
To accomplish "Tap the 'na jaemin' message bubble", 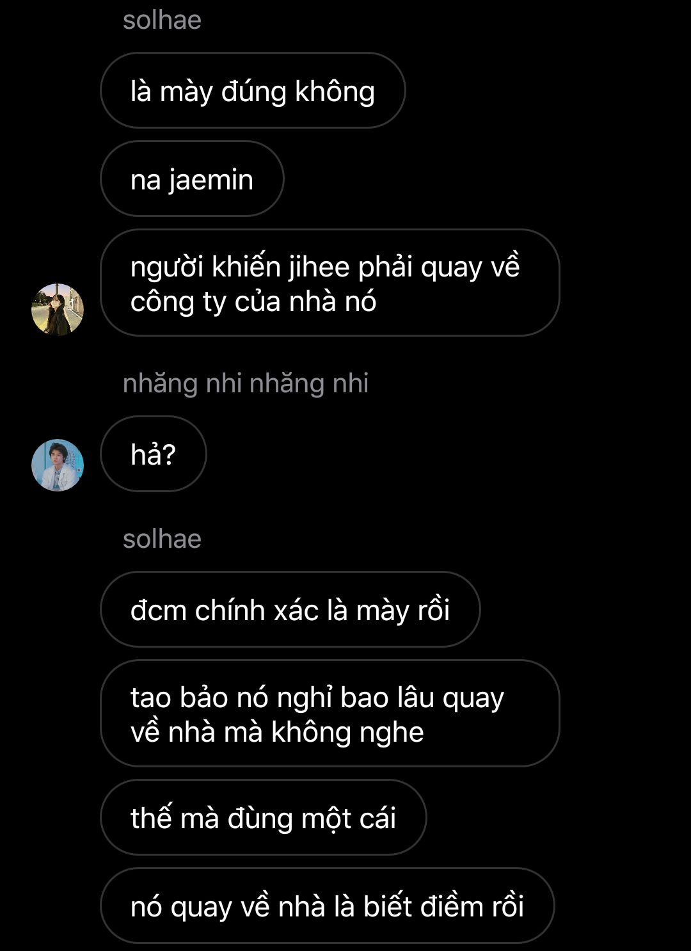I will tap(192, 179).
